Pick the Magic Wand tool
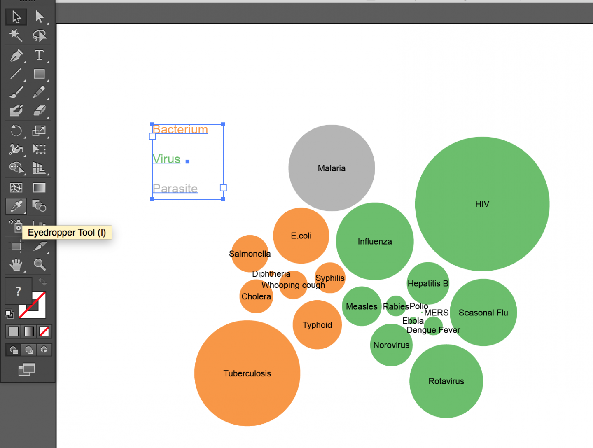The height and width of the screenshot is (448, 593). click(16, 36)
